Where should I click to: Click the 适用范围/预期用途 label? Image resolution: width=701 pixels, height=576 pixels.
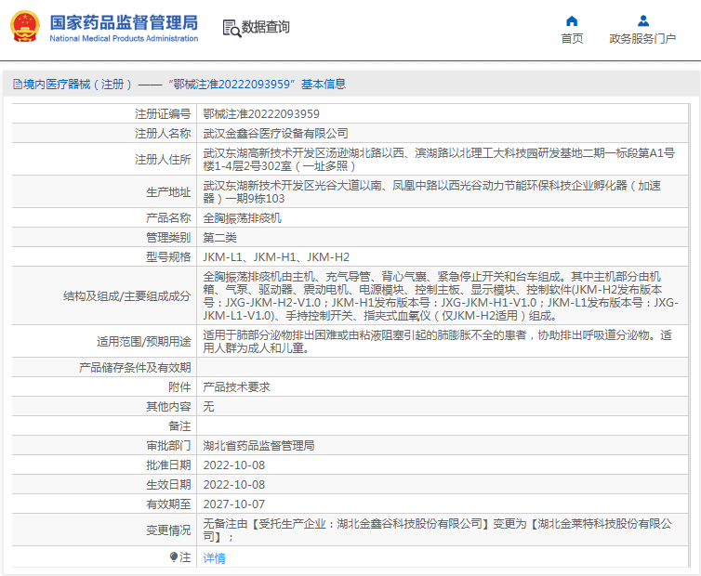tap(144, 341)
